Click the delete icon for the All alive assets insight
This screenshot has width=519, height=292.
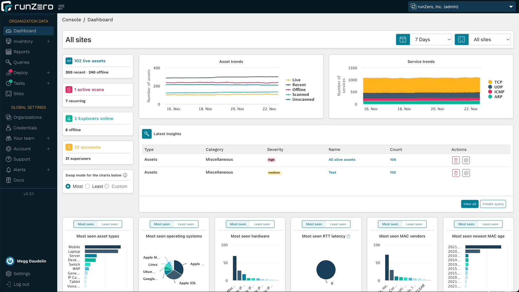click(456, 160)
